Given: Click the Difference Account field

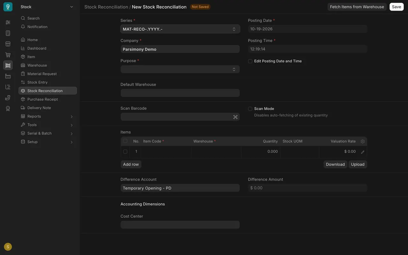Looking at the screenshot, I should [x=180, y=188].
